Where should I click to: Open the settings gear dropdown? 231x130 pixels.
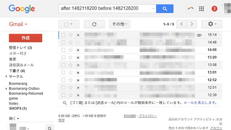[x=212, y=24]
